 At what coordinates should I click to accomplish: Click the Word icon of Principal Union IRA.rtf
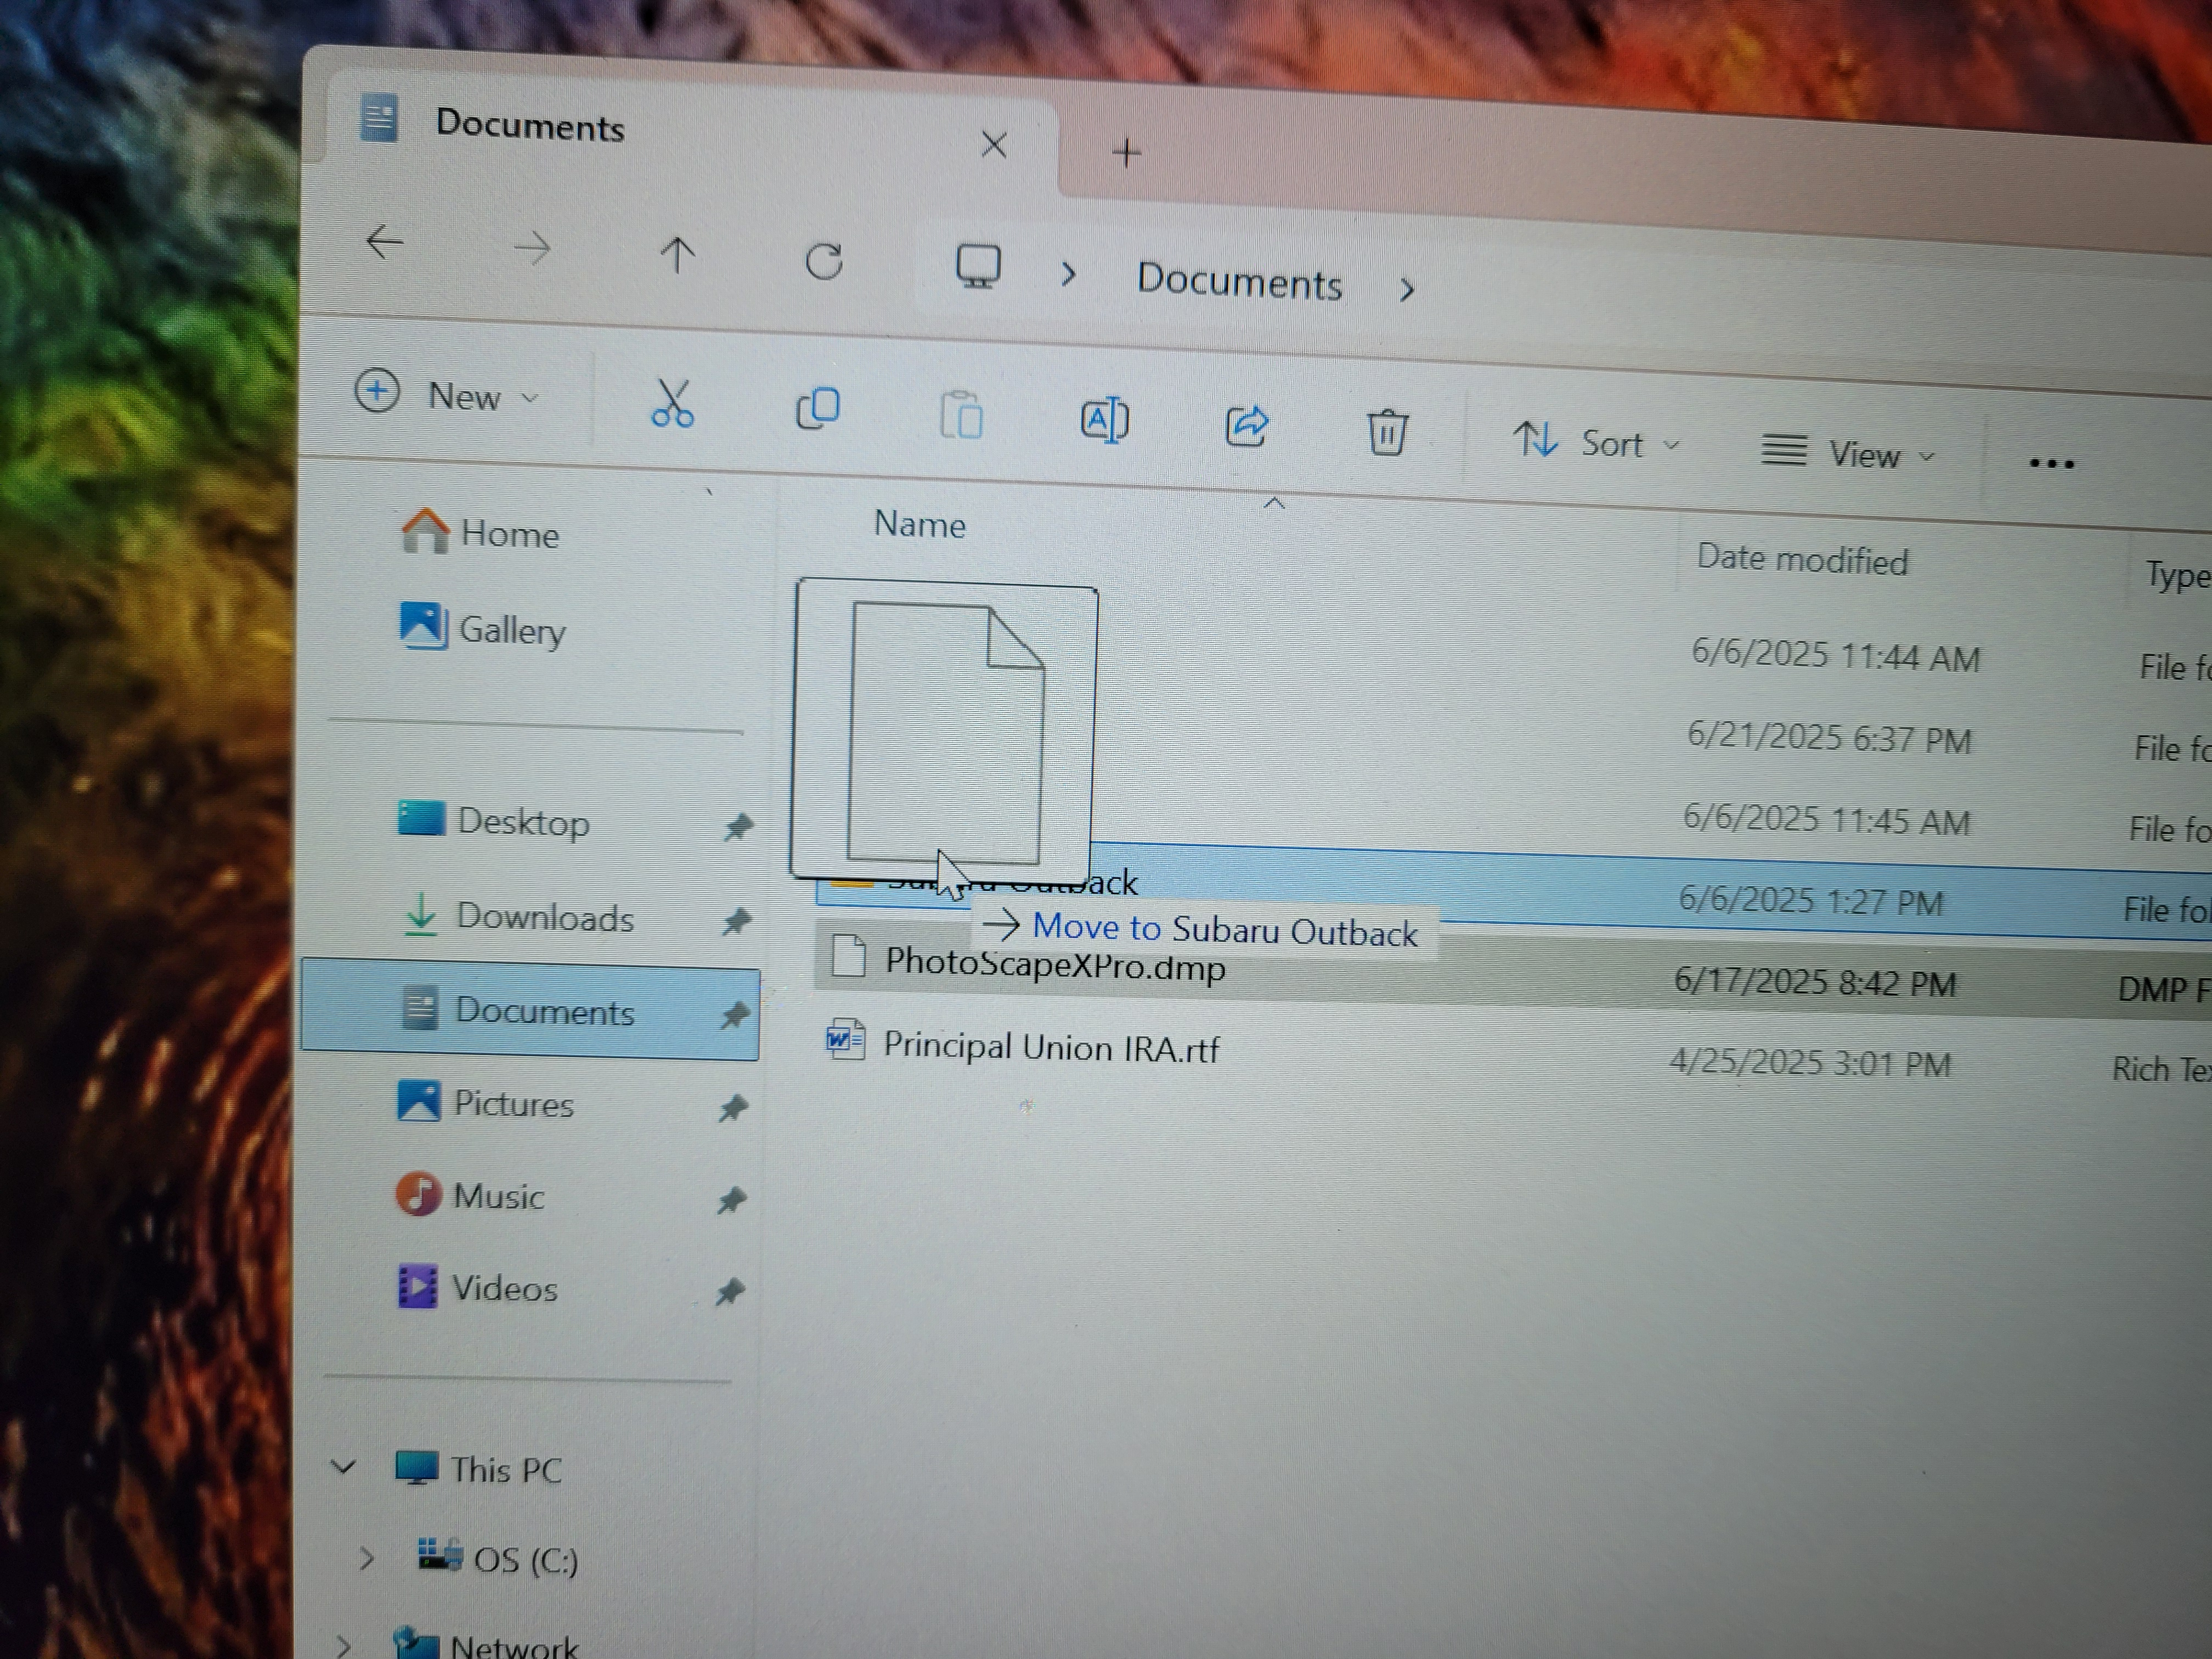click(x=846, y=1040)
